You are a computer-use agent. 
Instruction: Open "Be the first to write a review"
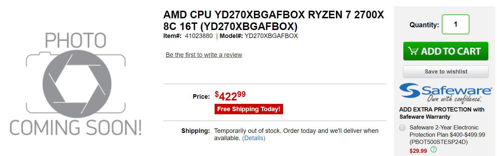tap(204, 55)
